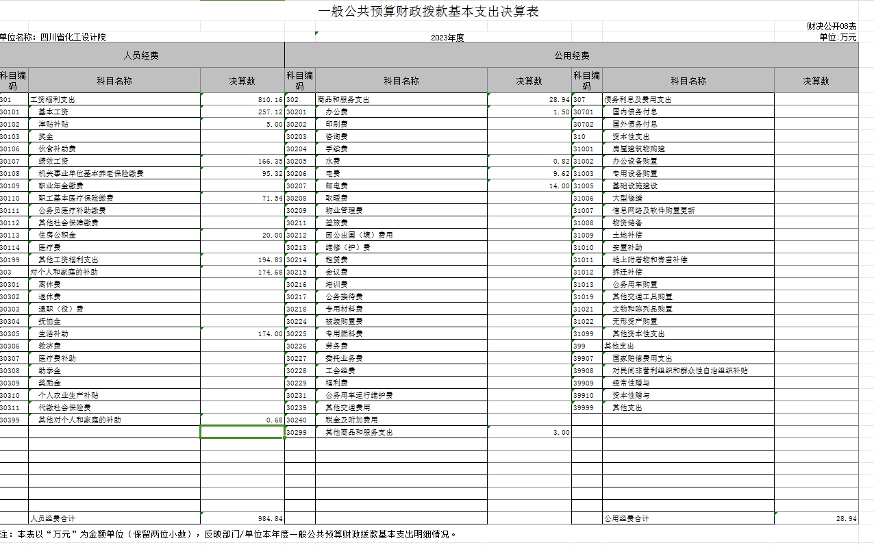Click the 0.82 value cell

(529, 161)
